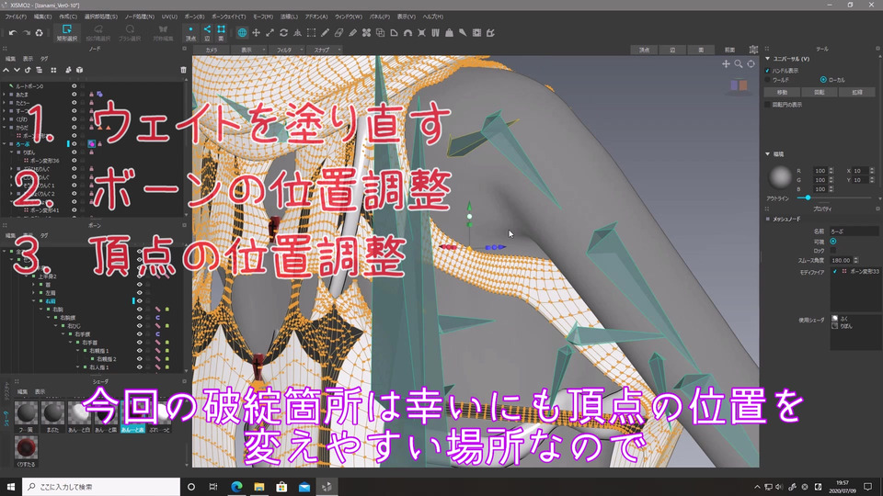The image size is (883, 496).
Task: Open the フィルタ viewport dropdown
Action: [x=288, y=50]
